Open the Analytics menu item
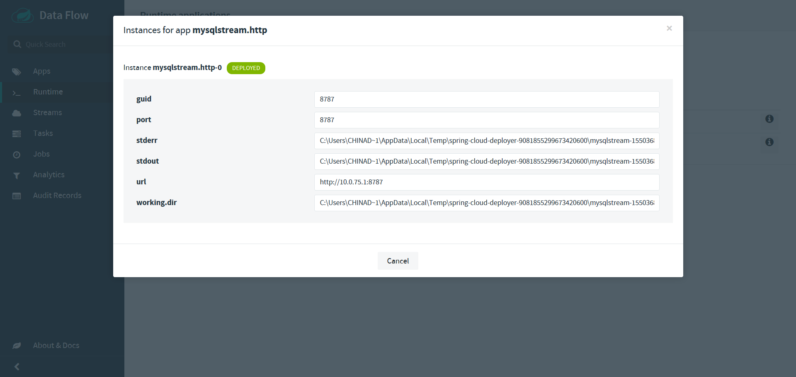 pos(49,175)
